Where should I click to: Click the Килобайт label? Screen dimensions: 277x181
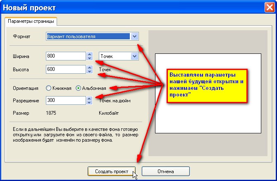point(109,113)
